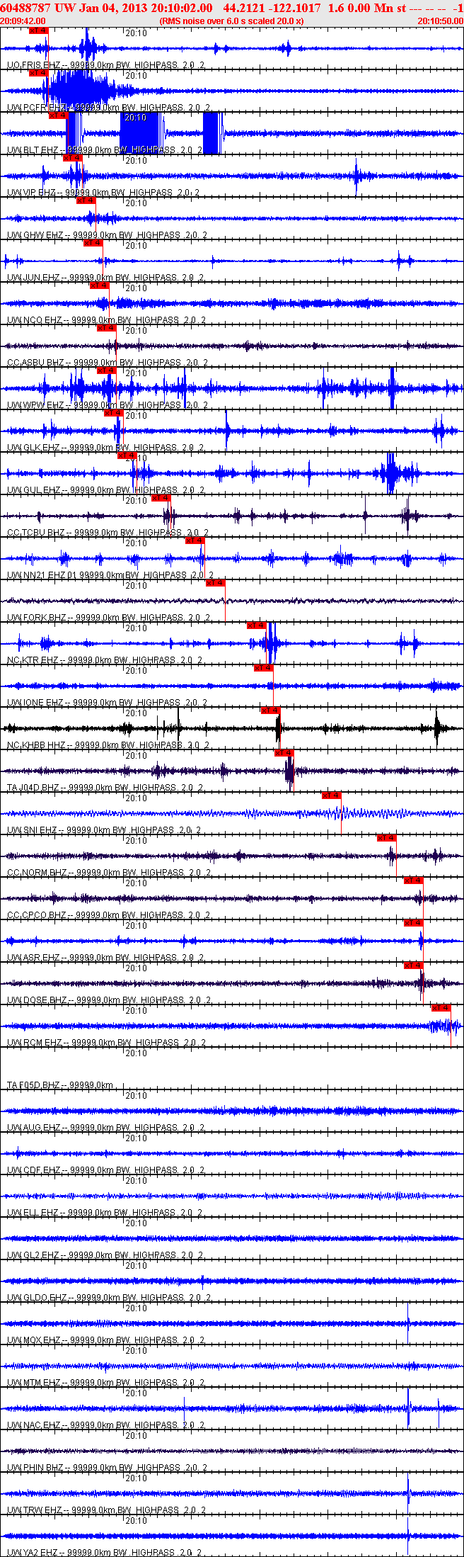Viewport: 464px width, 1557px height.
Task: Select the UW AUG EHZ station label
Action: tap(34, 1128)
